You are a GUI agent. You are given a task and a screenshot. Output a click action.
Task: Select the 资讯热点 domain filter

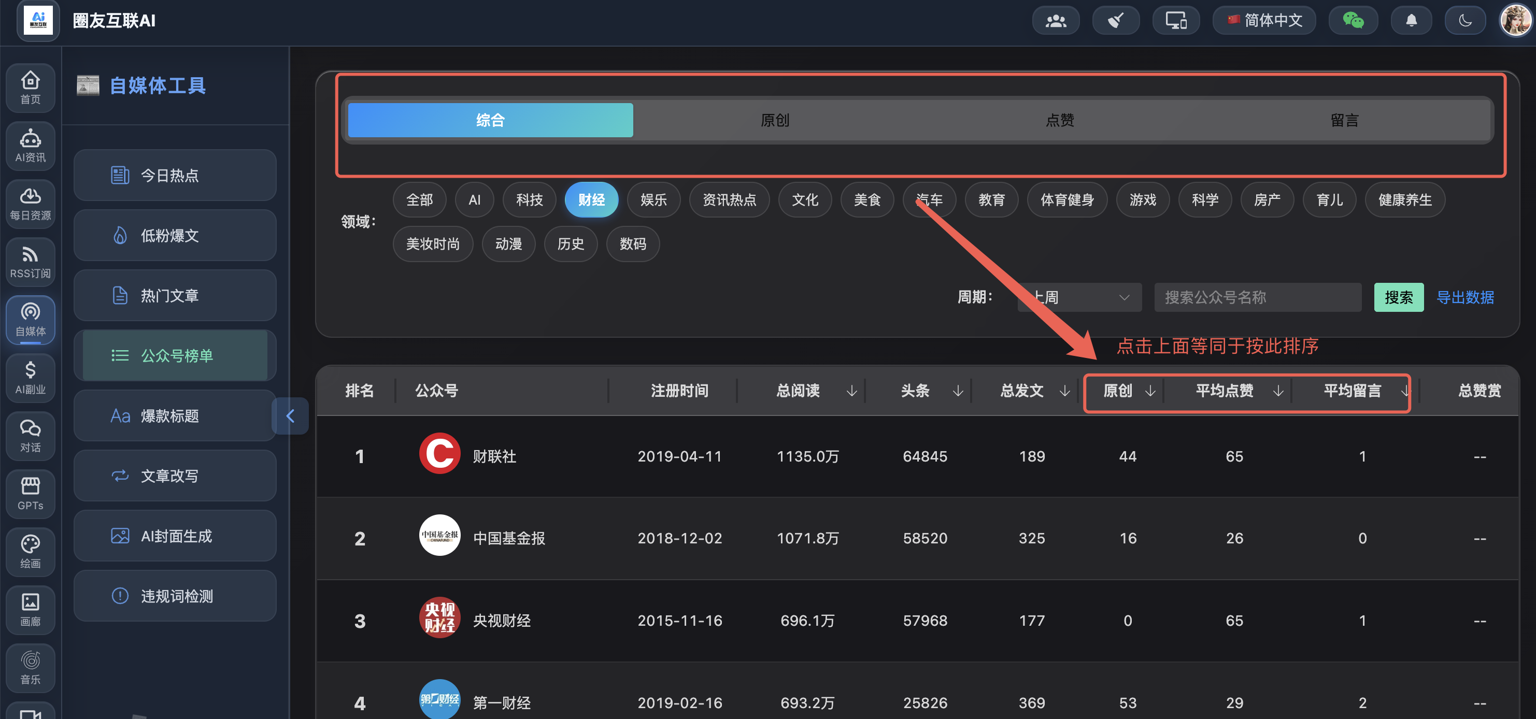coord(729,200)
